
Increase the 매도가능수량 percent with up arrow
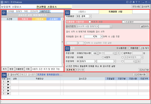click(x=98, y=52)
